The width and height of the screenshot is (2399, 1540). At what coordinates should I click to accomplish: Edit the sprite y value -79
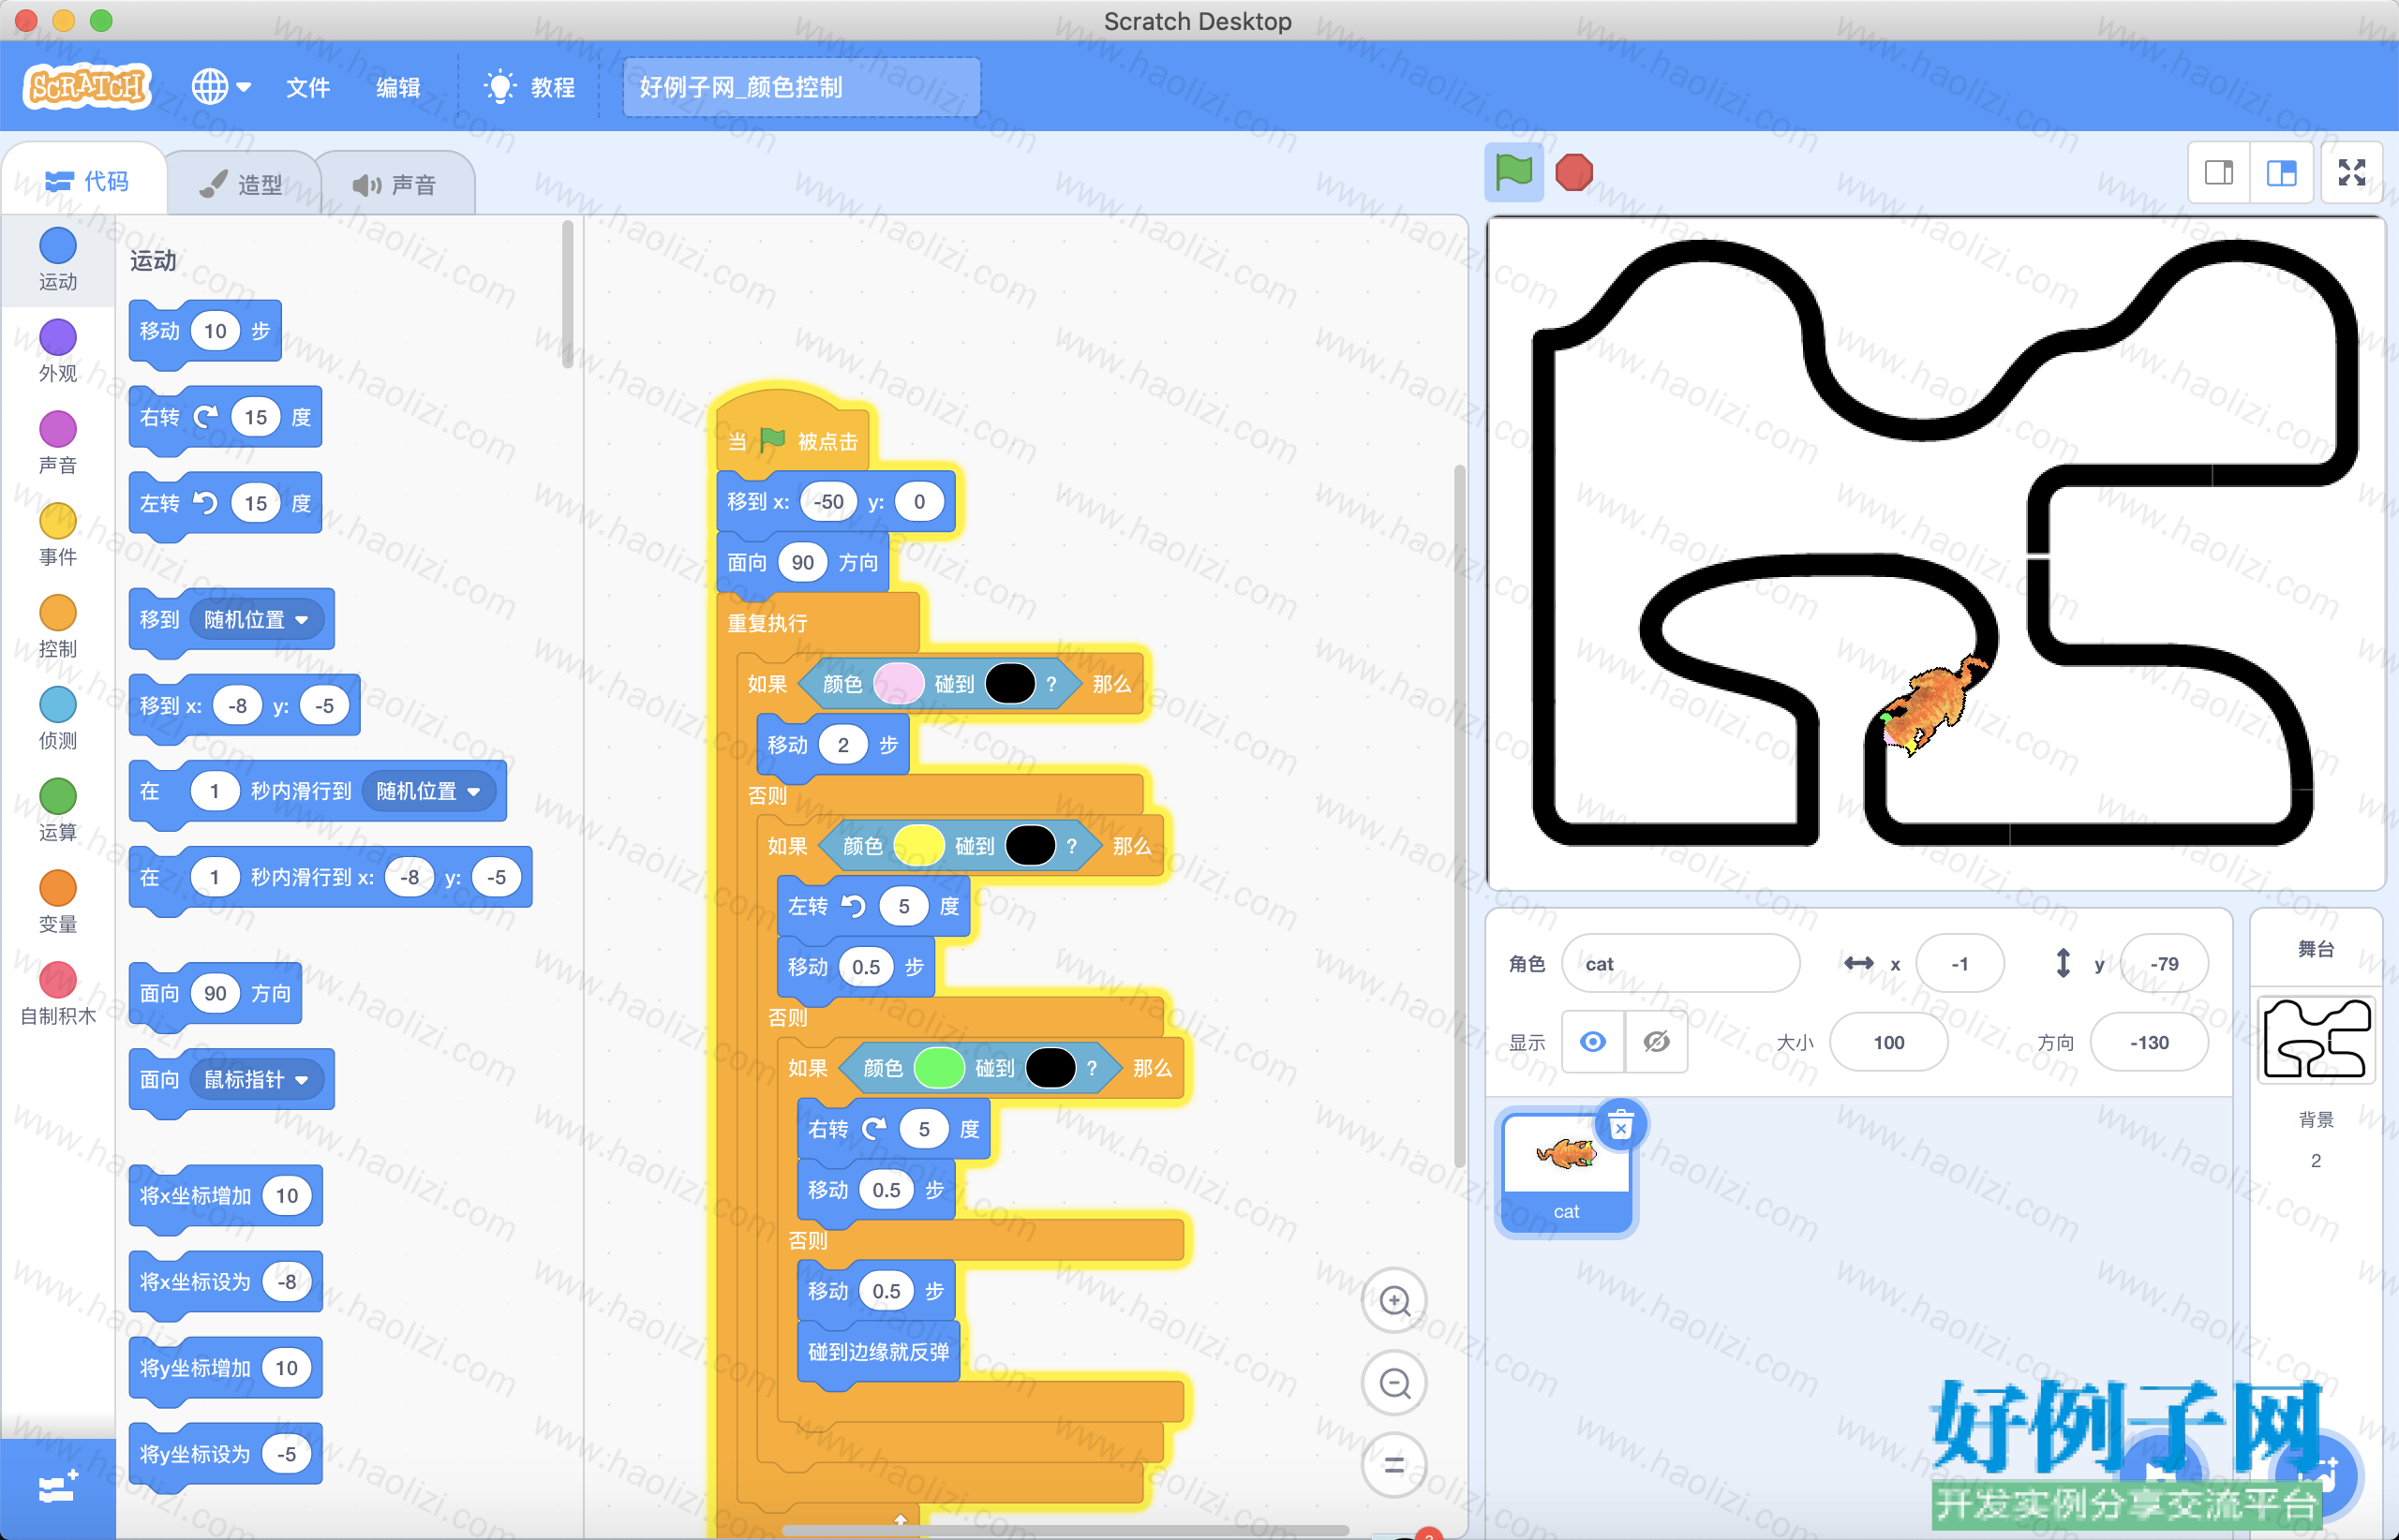click(x=2164, y=964)
